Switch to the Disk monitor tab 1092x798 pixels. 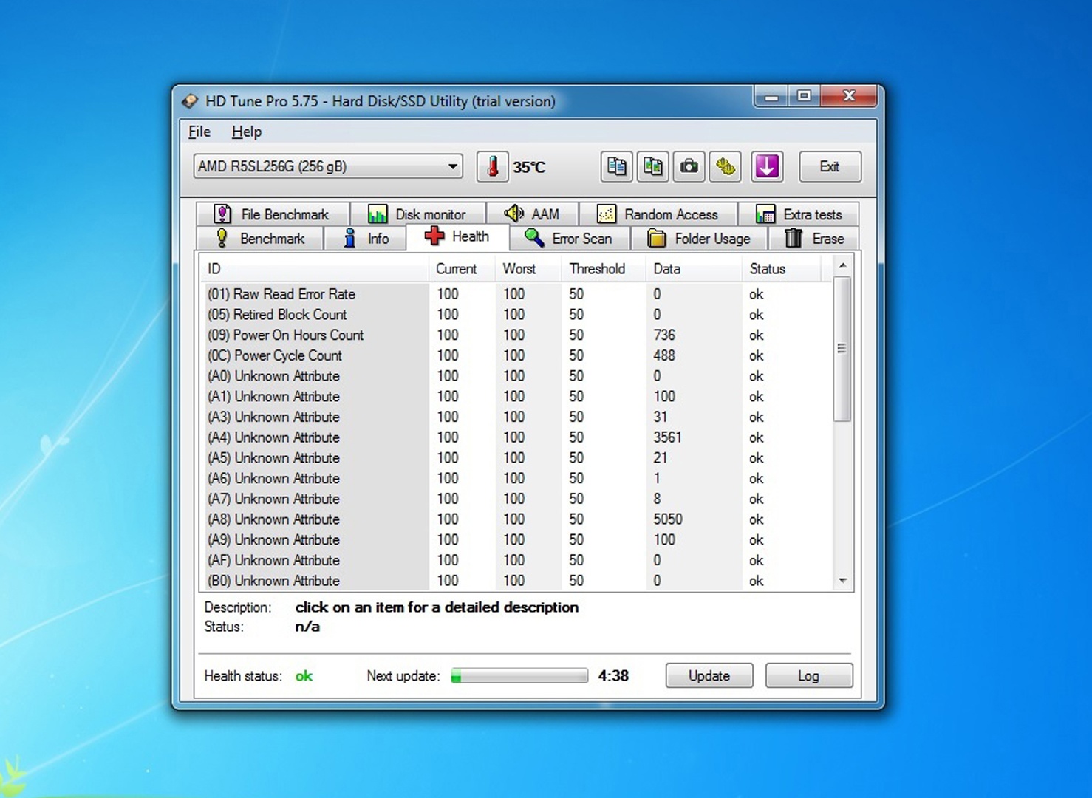417,214
